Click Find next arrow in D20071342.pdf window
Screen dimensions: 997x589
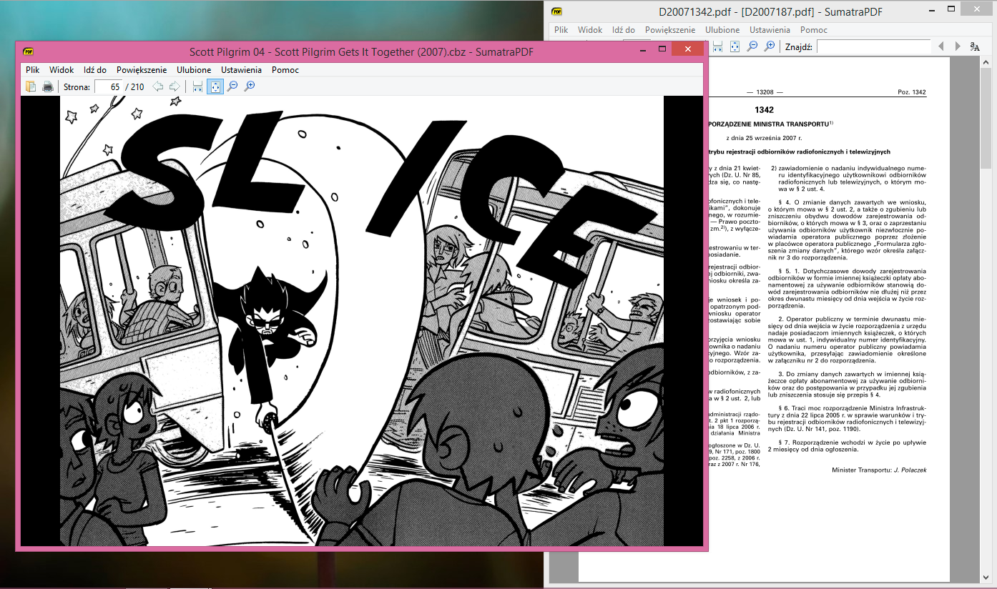click(x=958, y=46)
